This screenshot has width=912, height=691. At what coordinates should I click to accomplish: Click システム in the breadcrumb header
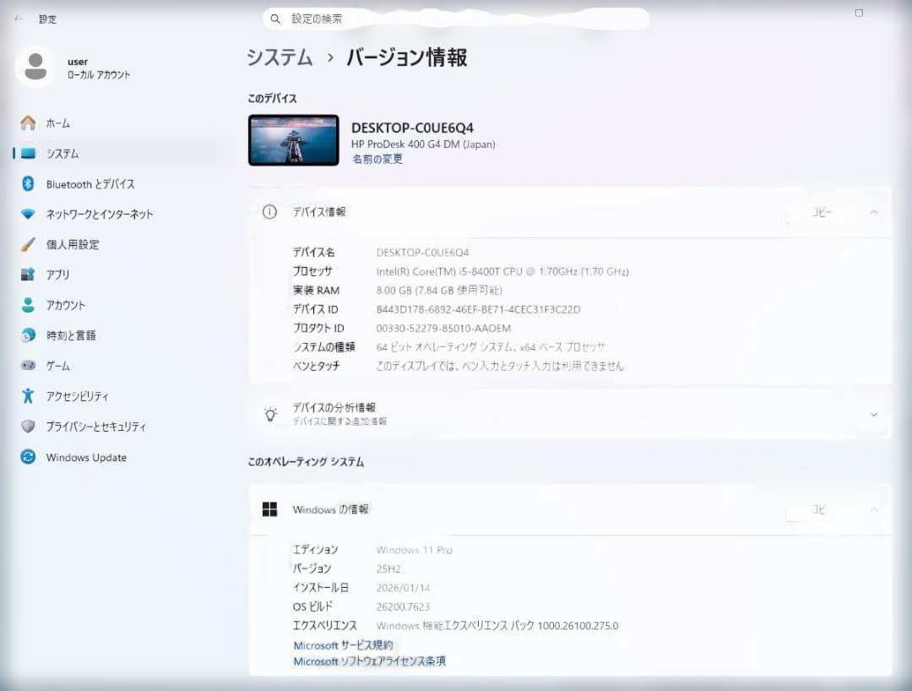tap(280, 57)
